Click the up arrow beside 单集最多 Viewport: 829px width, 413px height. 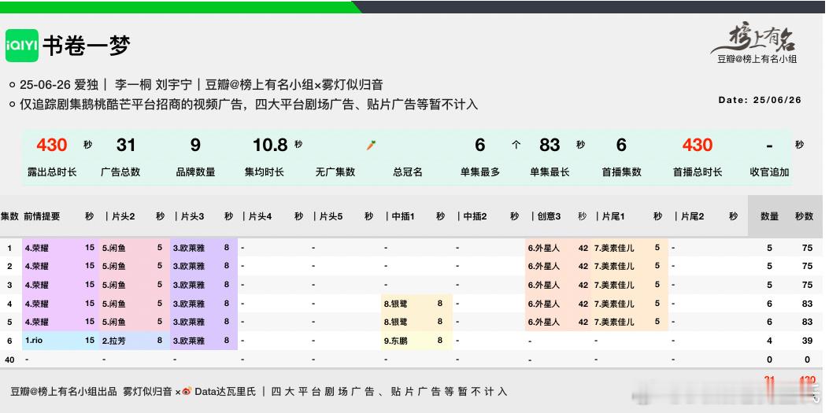click(516, 145)
